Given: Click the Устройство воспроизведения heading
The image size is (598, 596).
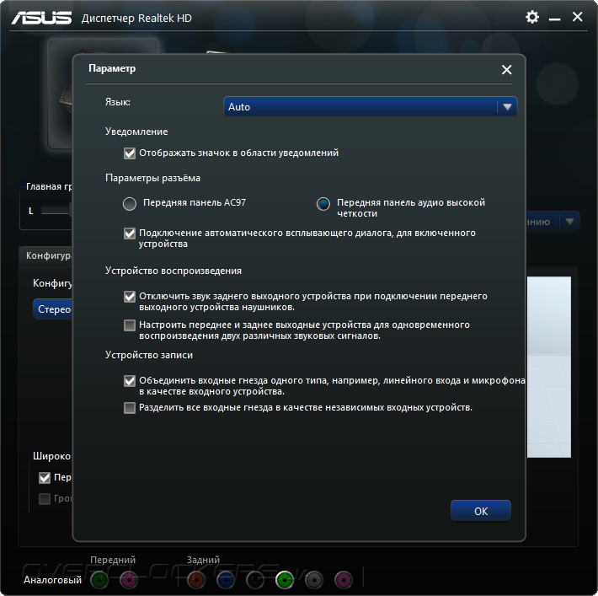Looking at the screenshot, I should 174,271.
